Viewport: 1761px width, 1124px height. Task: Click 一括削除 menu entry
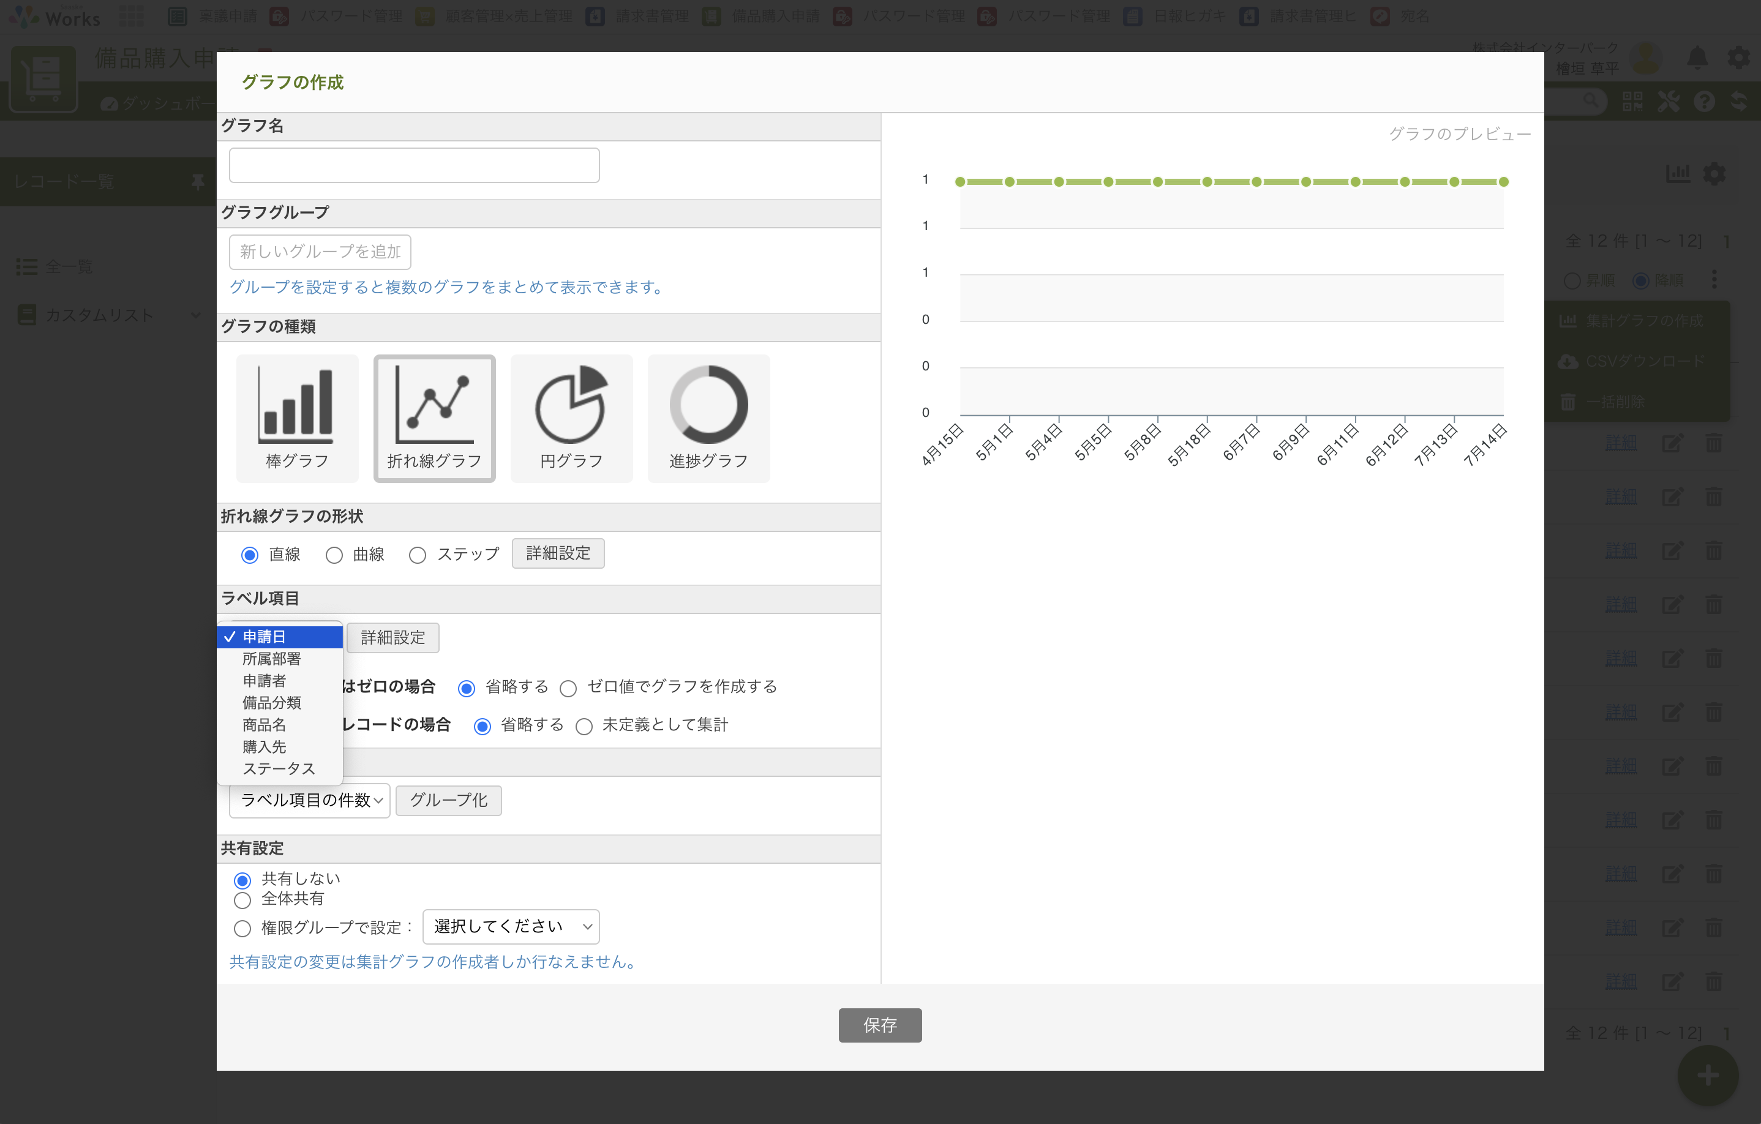pos(1637,402)
